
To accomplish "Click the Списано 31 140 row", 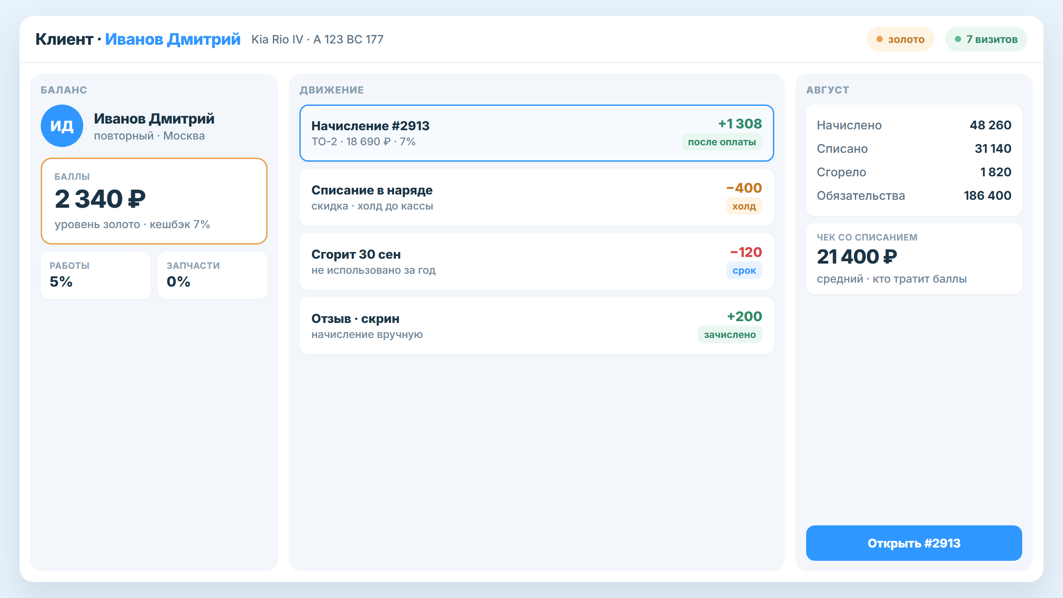I will (x=914, y=148).
